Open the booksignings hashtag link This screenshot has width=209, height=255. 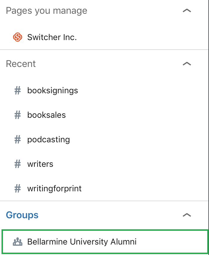[52, 91]
